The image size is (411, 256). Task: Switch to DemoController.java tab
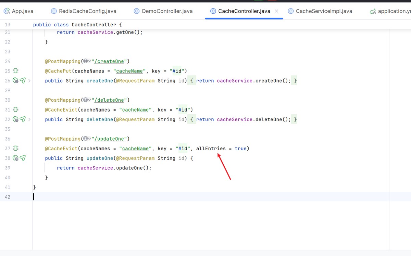pyautogui.click(x=163, y=11)
